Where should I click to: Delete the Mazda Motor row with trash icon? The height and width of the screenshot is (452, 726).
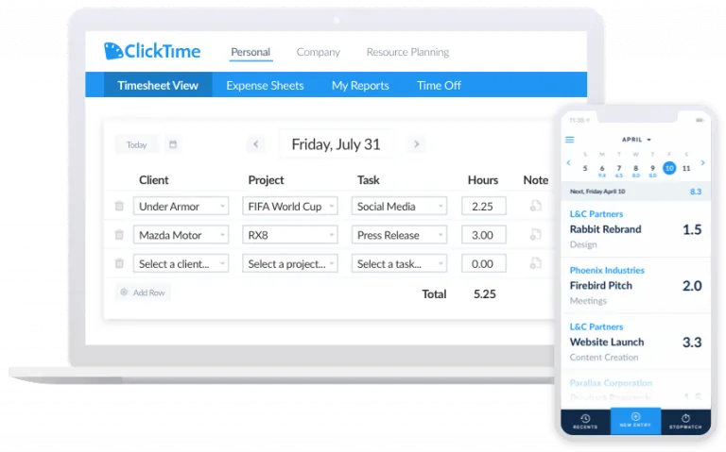coord(119,235)
